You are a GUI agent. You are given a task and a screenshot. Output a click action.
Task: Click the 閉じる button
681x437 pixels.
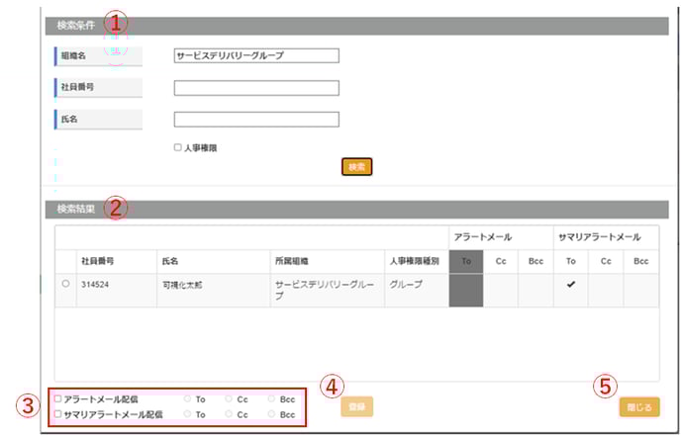pos(638,405)
